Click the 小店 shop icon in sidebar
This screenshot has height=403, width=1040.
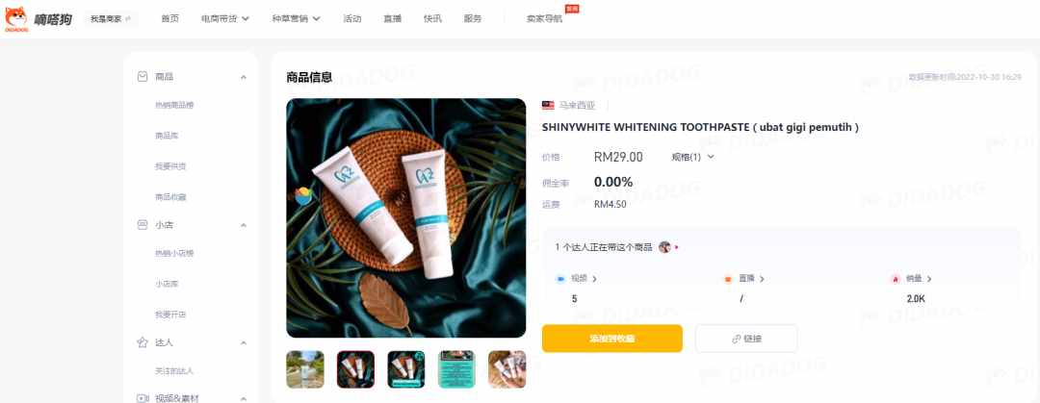(142, 225)
